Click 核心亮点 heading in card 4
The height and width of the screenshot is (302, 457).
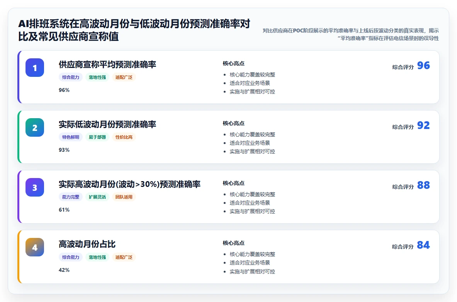tap(233, 243)
